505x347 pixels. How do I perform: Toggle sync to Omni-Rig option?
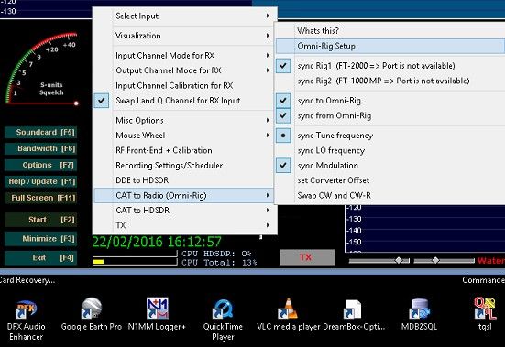click(x=283, y=101)
